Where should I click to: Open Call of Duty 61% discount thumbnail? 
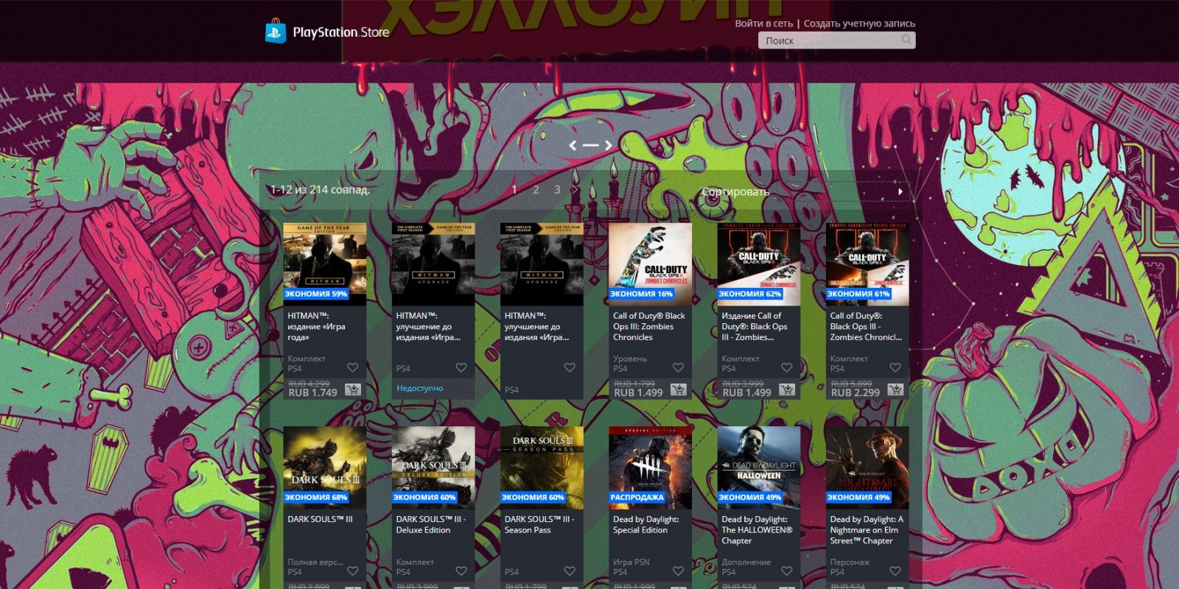pos(867,264)
